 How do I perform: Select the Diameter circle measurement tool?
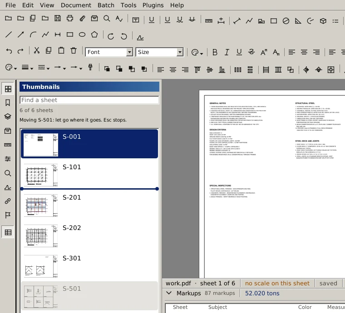click(x=286, y=21)
